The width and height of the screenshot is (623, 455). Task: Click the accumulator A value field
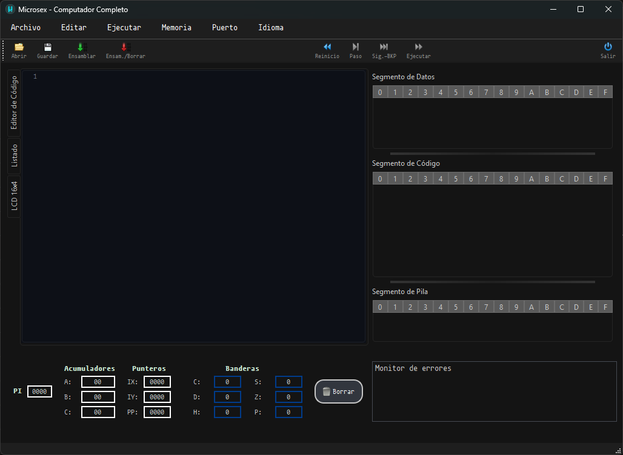(x=98, y=382)
